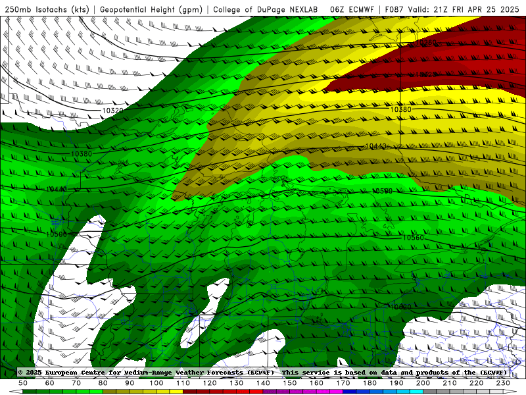The width and height of the screenshot is (526, 395).
Task: Click the ECMWF copyright notice text
Action: coord(262,372)
